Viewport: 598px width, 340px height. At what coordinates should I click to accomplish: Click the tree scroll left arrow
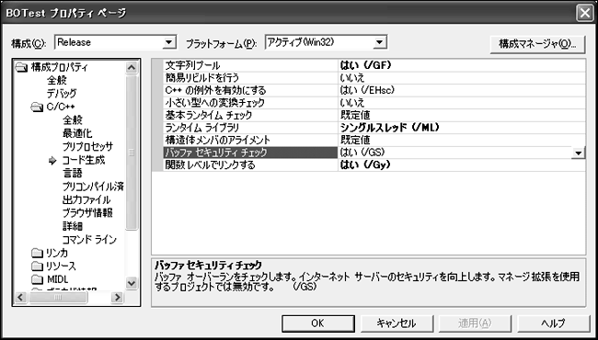click(x=20, y=298)
